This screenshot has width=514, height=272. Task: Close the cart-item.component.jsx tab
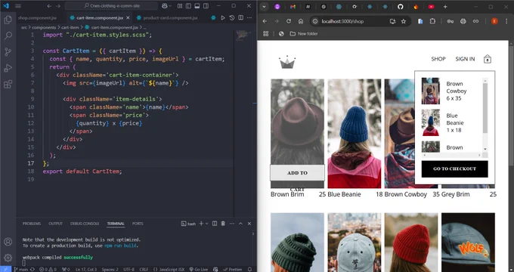tap(128, 18)
